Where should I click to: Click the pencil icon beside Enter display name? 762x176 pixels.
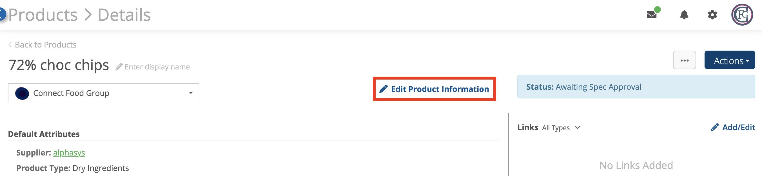[x=119, y=67]
